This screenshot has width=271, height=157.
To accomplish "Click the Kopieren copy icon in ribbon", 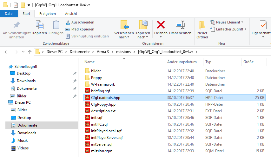I will pyautogui.click(x=39, y=25).
